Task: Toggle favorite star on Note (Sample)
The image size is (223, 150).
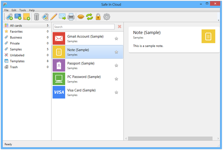Action: tap(116, 52)
